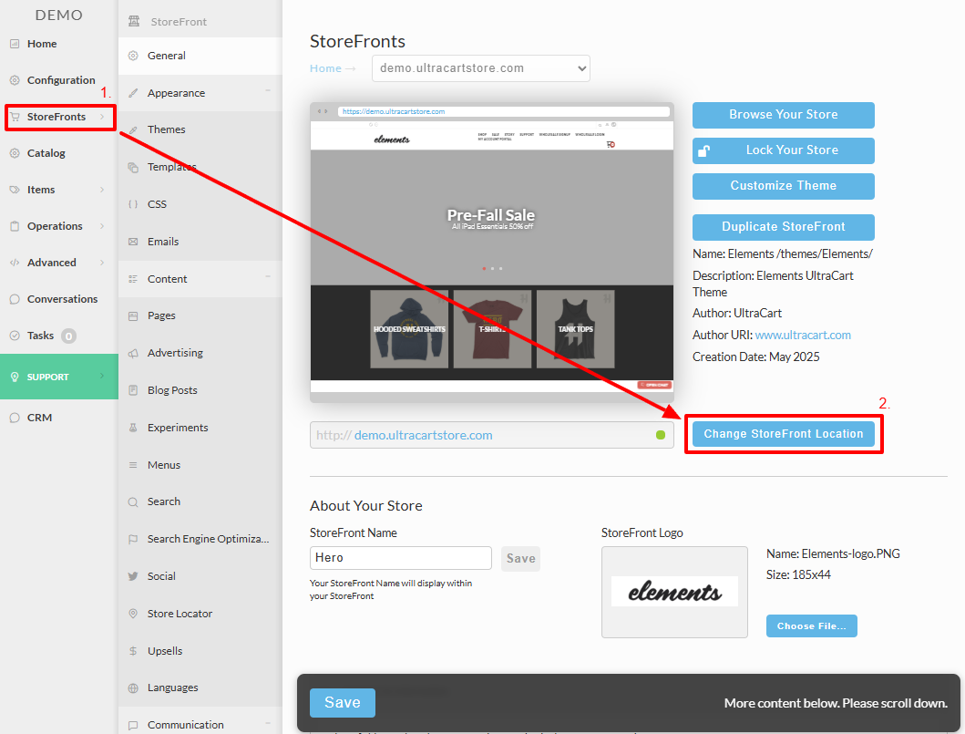Click the unlock icon on the Lock Your Store button
This screenshot has height=734, width=965.
tap(704, 150)
